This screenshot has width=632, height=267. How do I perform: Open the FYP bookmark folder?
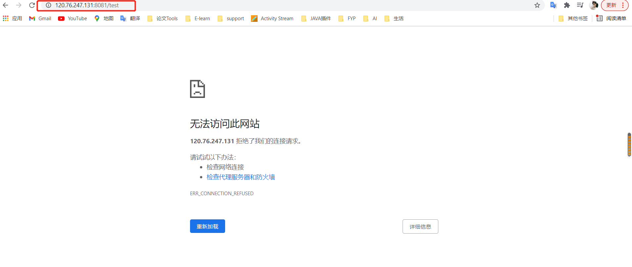point(347,19)
